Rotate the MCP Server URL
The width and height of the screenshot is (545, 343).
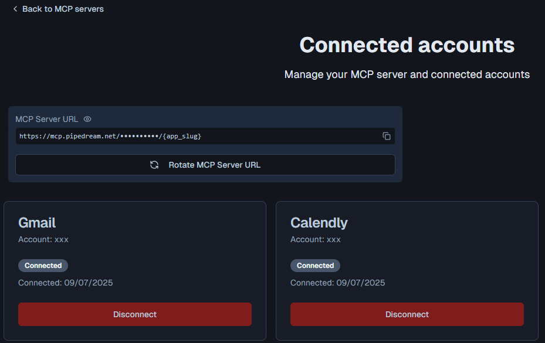[205, 165]
